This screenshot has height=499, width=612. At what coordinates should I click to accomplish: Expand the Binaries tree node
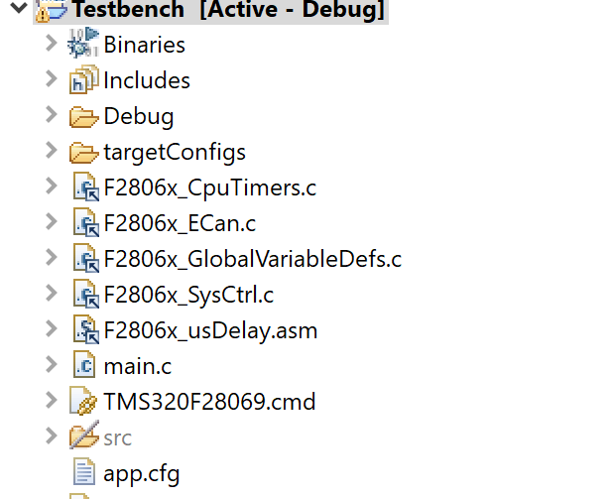click(x=52, y=44)
